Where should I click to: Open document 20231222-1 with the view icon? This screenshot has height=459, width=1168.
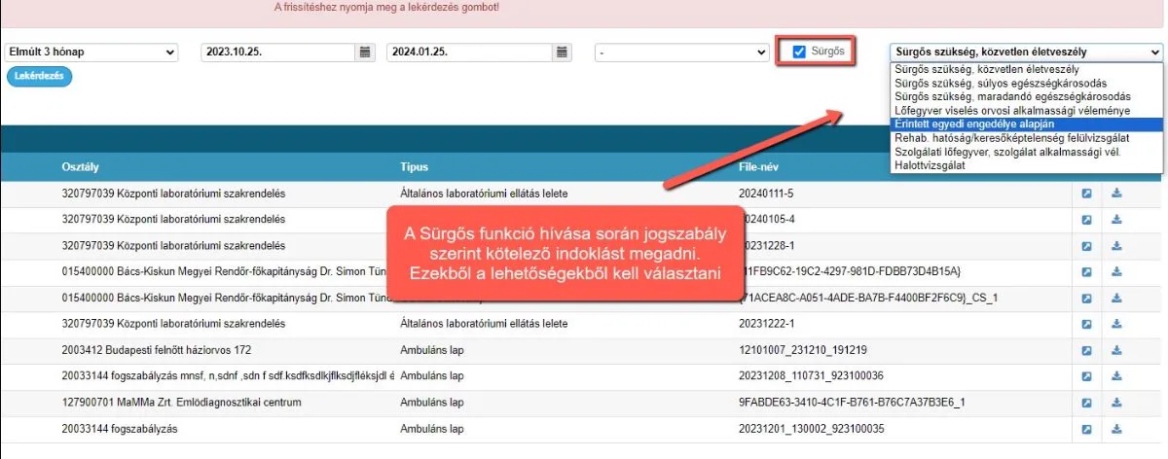[1087, 324]
